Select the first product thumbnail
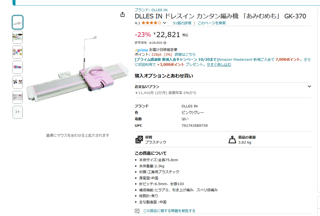This screenshot has height=216, width=320. coord(18,22)
